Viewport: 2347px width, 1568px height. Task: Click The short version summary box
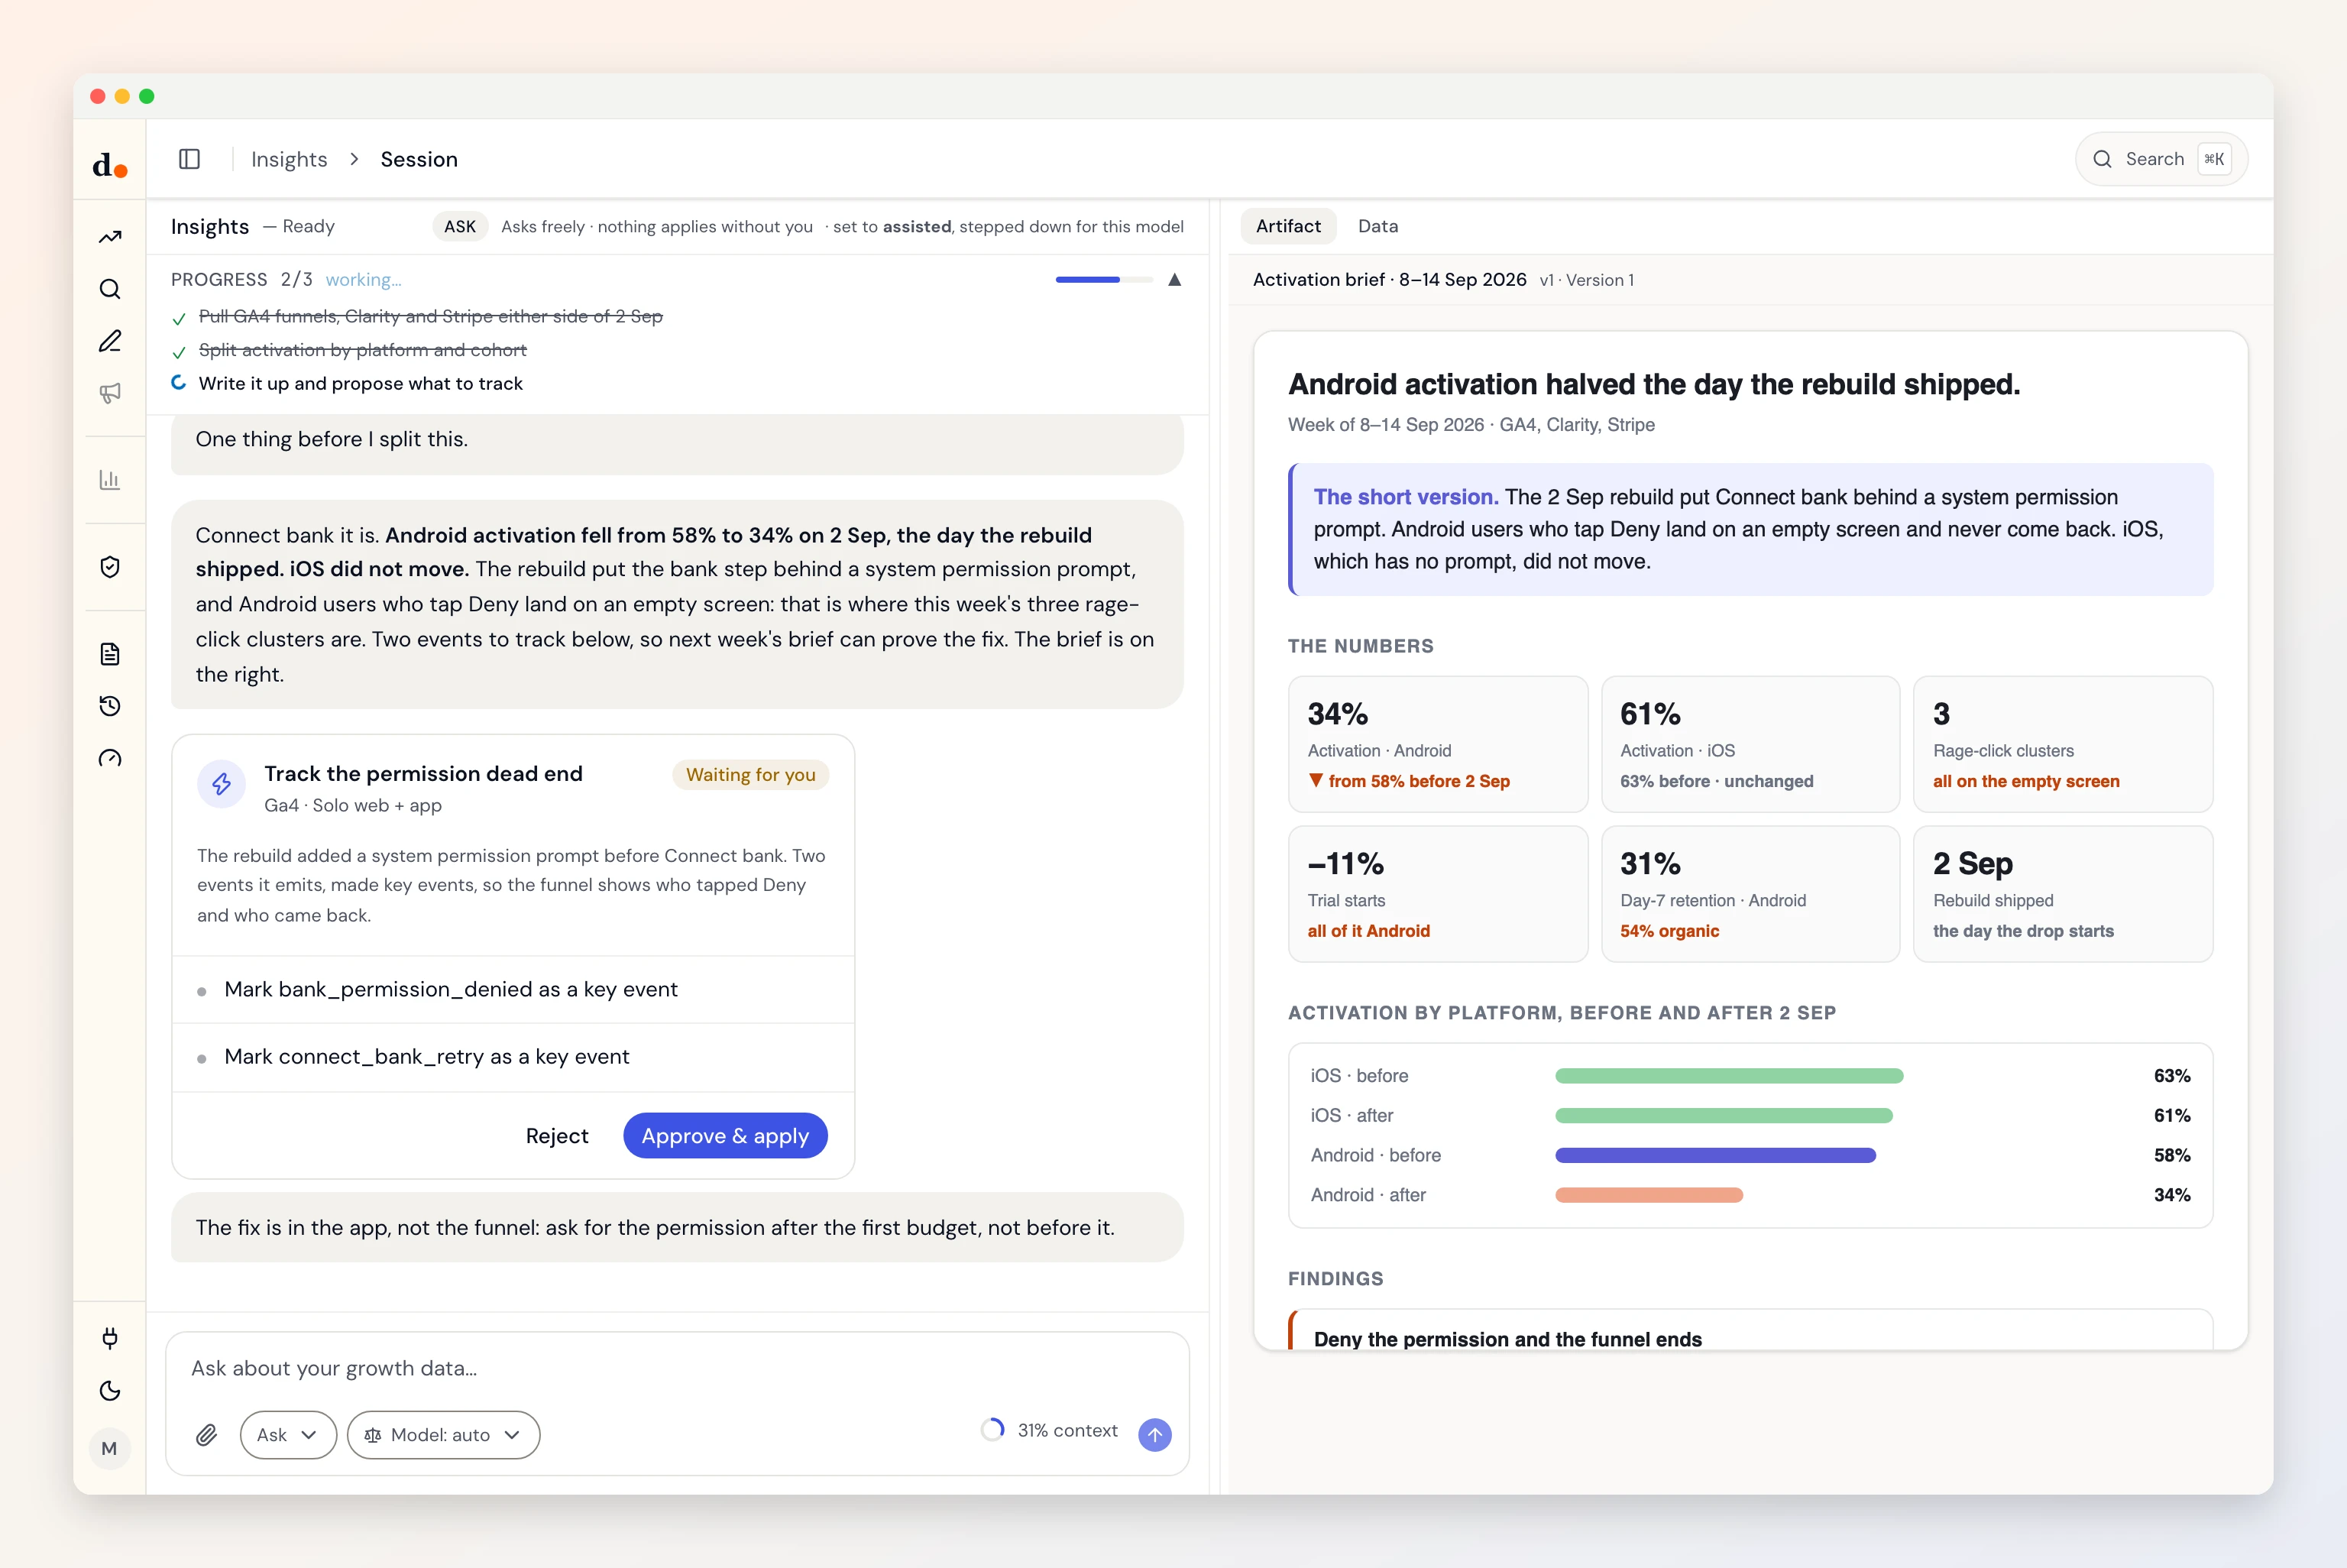(x=1750, y=529)
